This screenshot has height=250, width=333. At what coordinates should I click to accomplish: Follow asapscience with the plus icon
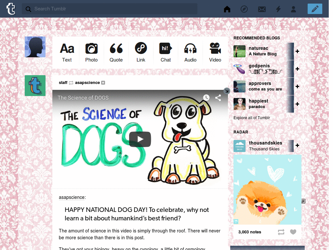coord(103,83)
